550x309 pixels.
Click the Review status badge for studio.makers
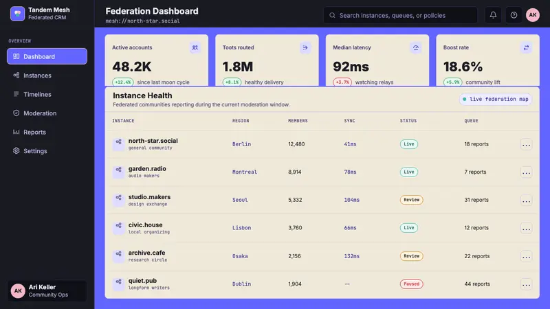[411, 200]
